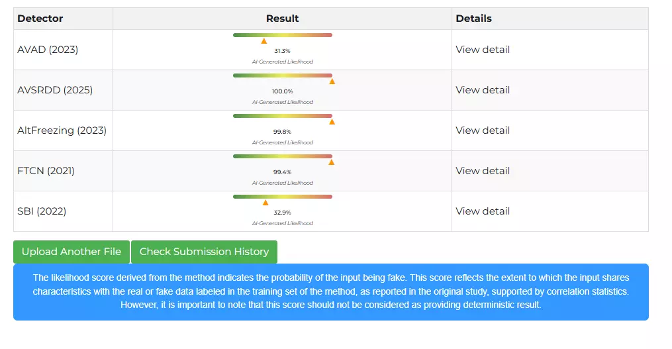Click the orange marker on FTCN likelihood bar
The height and width of the screenshot is (349, 672).
click(331, 162)
